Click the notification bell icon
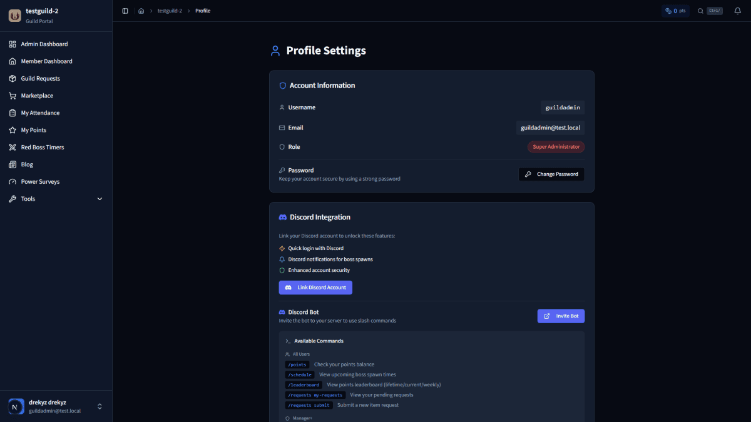This screenshot has width=751, height=422. (737, 11)
